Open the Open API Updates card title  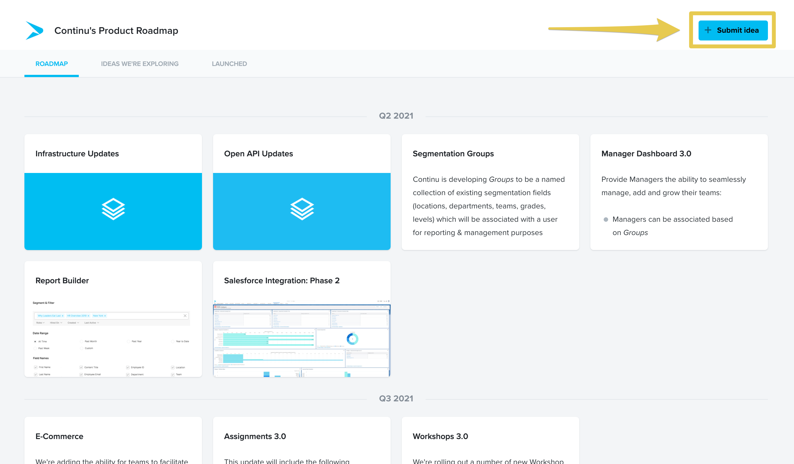pos(258,154)
